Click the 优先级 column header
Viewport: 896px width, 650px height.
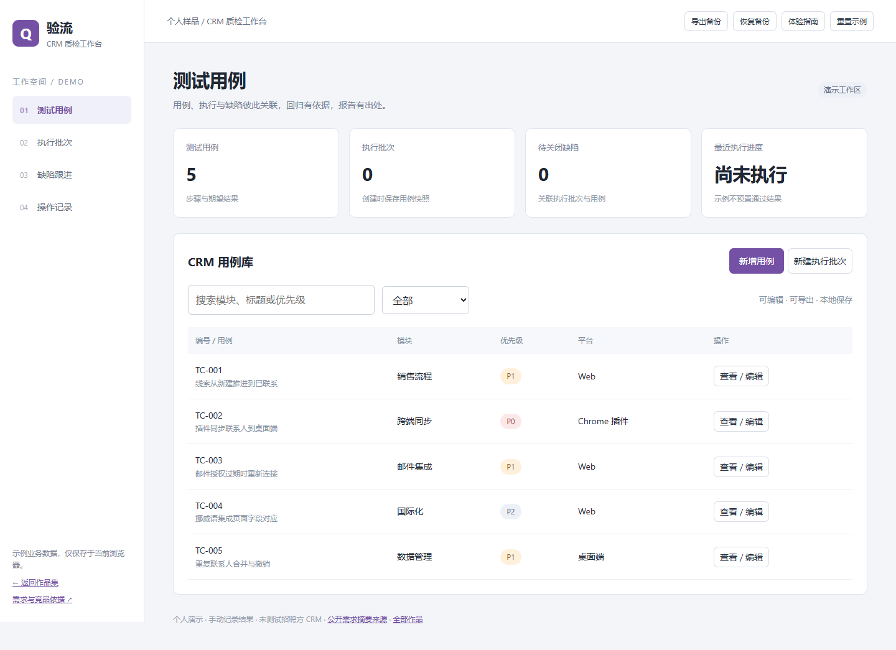point(511,341)
